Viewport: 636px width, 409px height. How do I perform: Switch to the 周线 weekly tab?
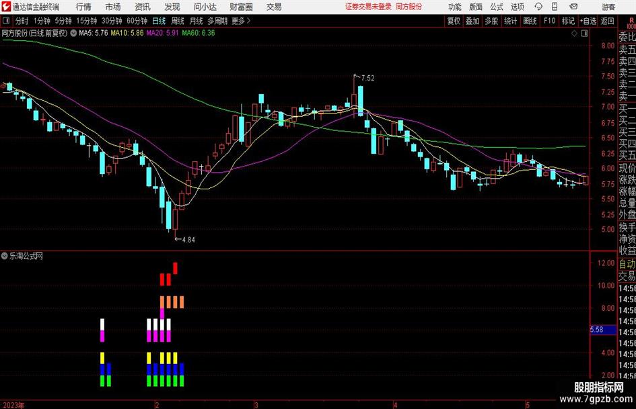(x=178, y=21)
